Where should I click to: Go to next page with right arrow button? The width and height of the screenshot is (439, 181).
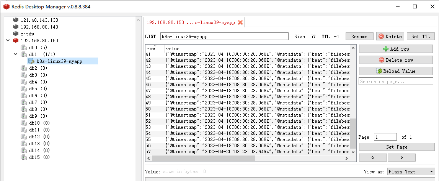401,157
